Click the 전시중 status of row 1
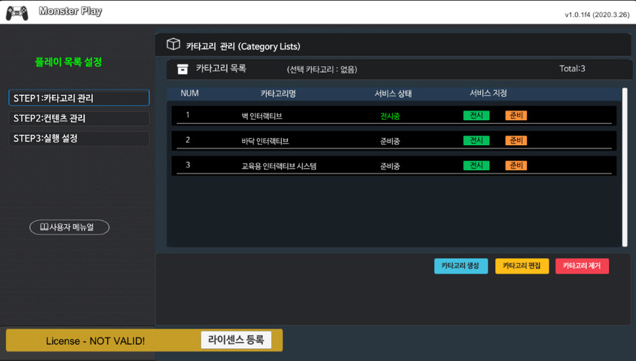 pos(390,116)
